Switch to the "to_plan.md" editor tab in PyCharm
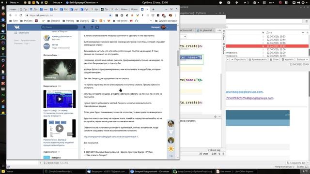The height and width of the screenshot is (174, 310). pyautogui.click(x=205, y=30)
